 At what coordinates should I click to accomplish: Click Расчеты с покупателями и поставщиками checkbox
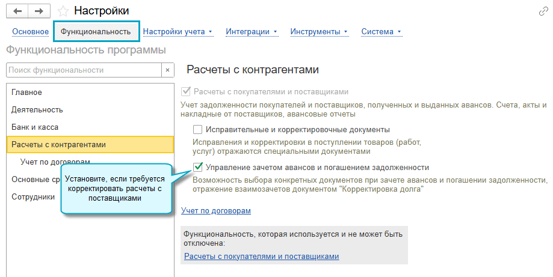(x=185, y=92)
